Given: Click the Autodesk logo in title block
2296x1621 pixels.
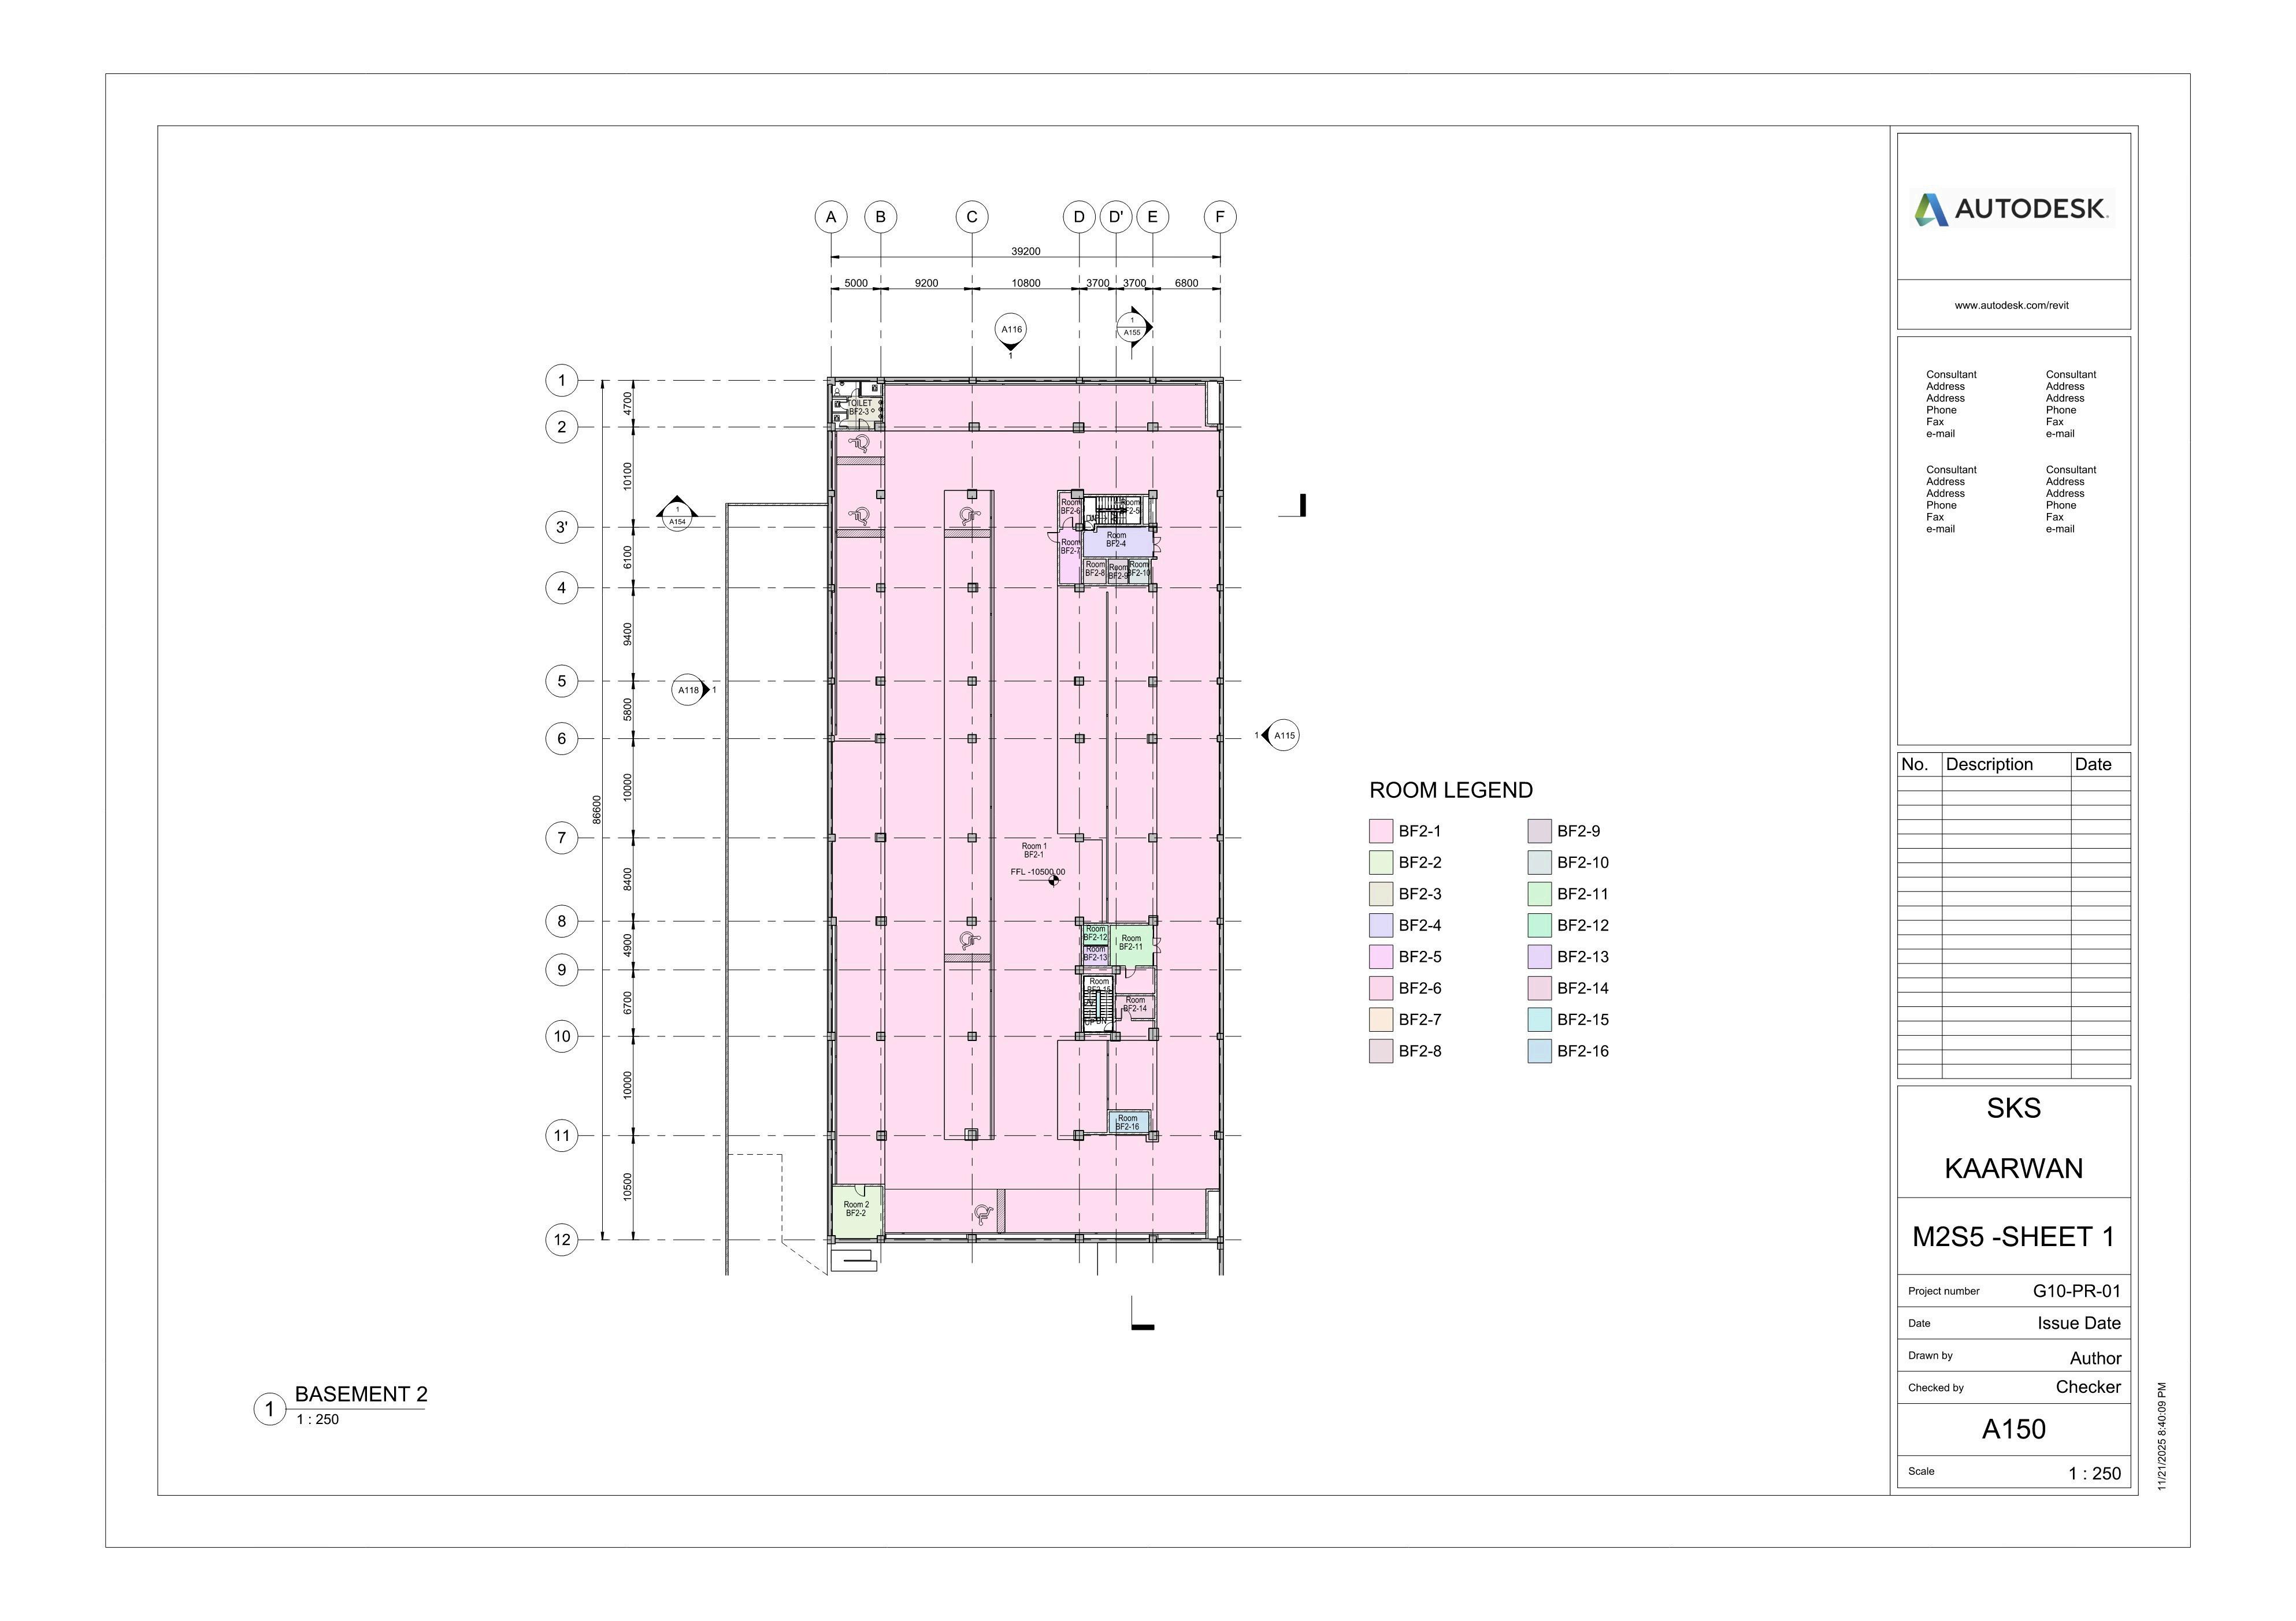Looking at the screenshot, I should click(2012, 209).
